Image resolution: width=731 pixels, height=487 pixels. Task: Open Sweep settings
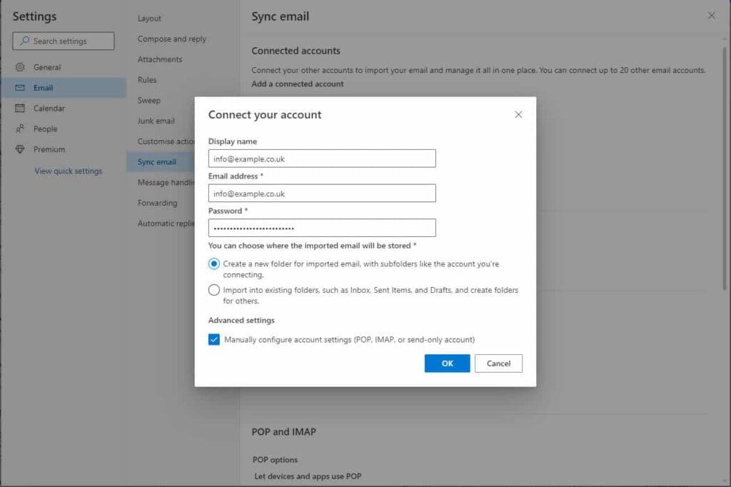pyautogui.click(x=148, y=100)
